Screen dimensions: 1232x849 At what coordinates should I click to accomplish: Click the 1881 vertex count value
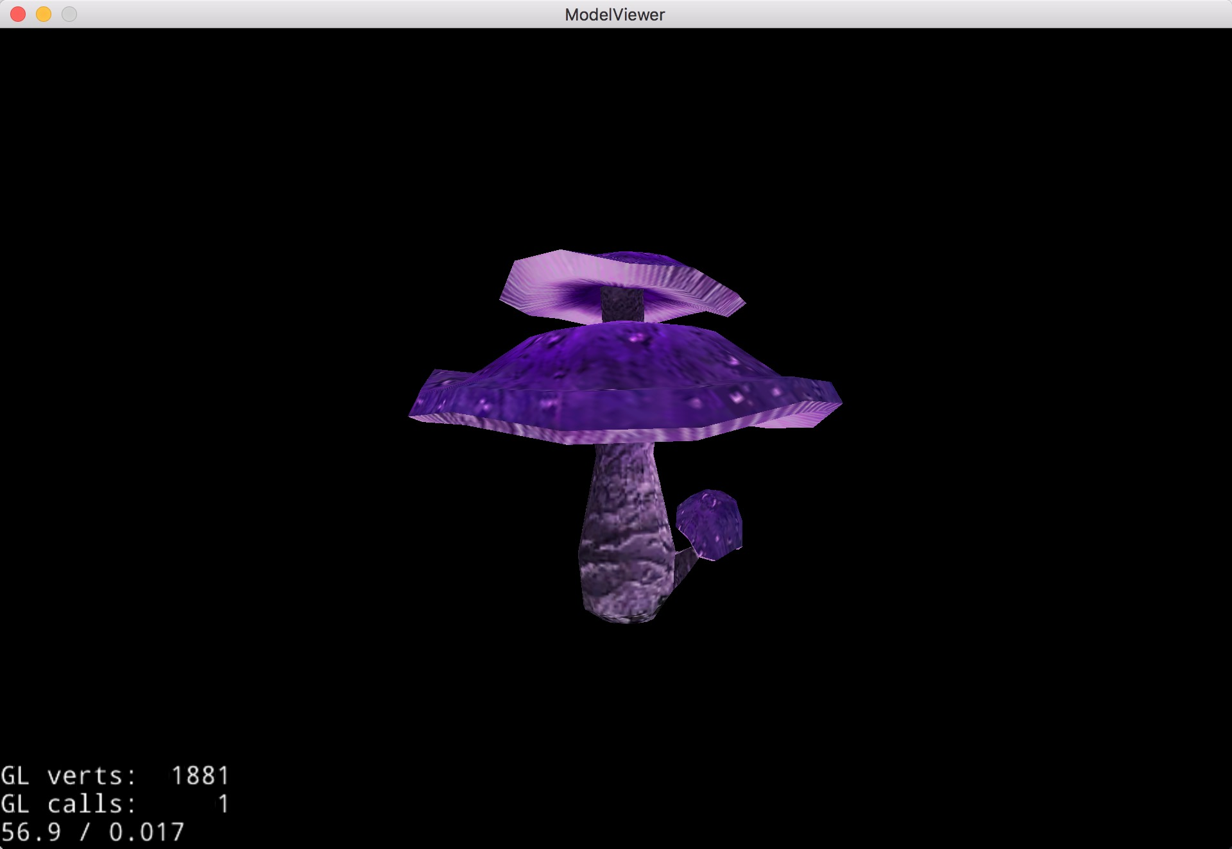coord(200,776)
